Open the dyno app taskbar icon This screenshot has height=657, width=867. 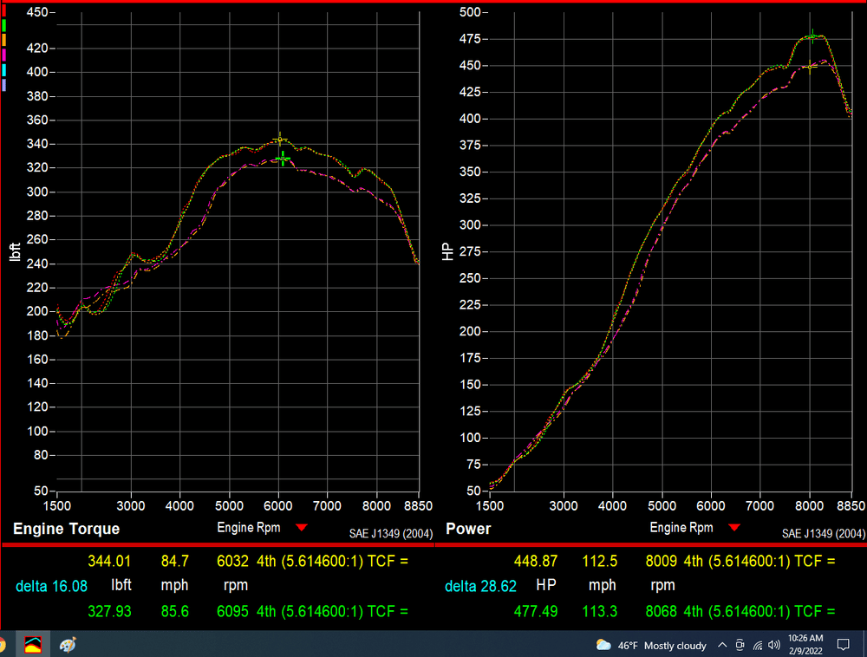click(x=33, y=645)
